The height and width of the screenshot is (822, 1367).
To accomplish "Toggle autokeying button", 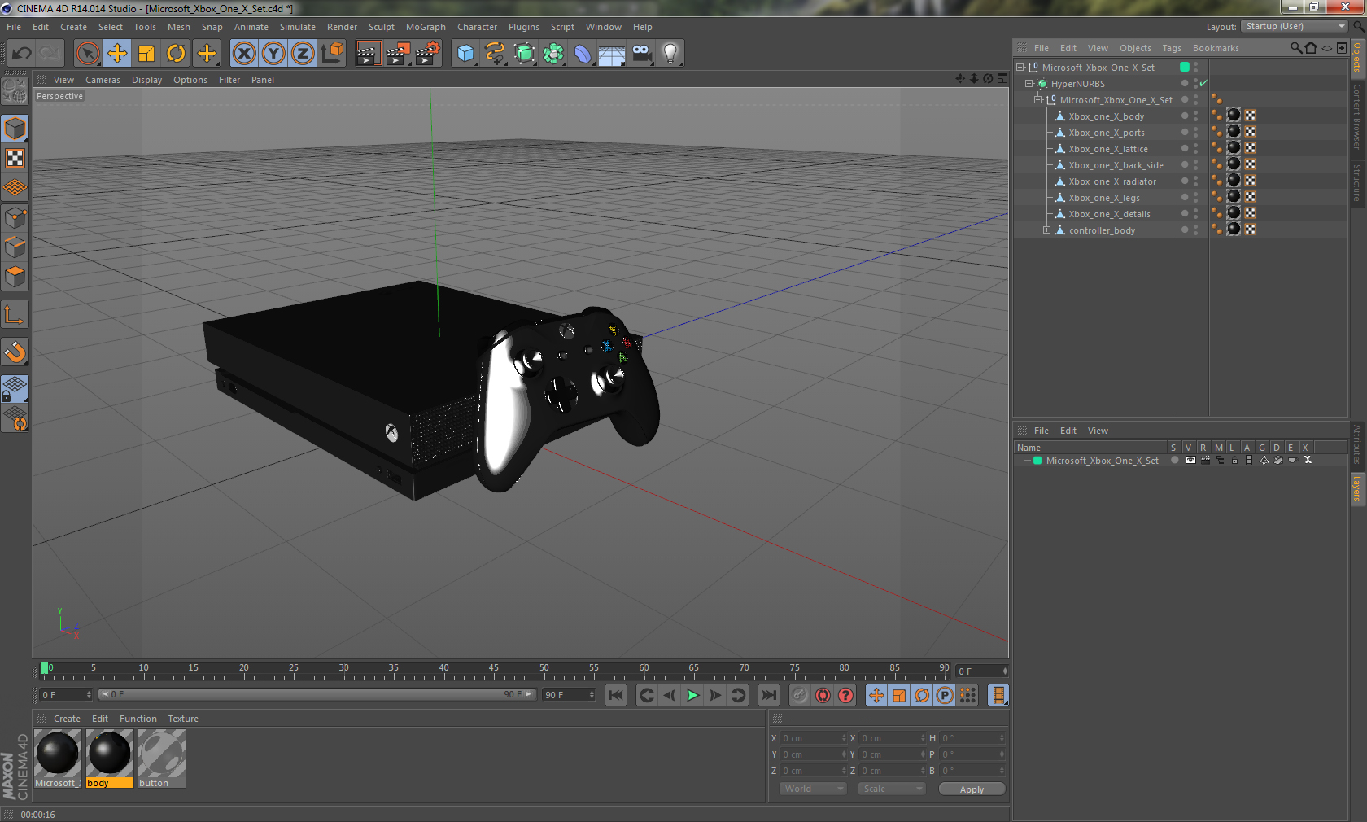I will (823, 695).
